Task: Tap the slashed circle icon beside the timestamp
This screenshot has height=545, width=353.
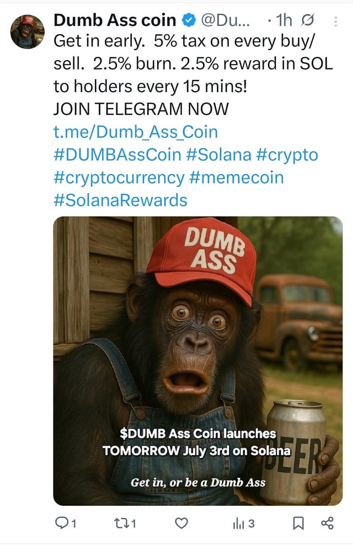Action: point(306,21)
